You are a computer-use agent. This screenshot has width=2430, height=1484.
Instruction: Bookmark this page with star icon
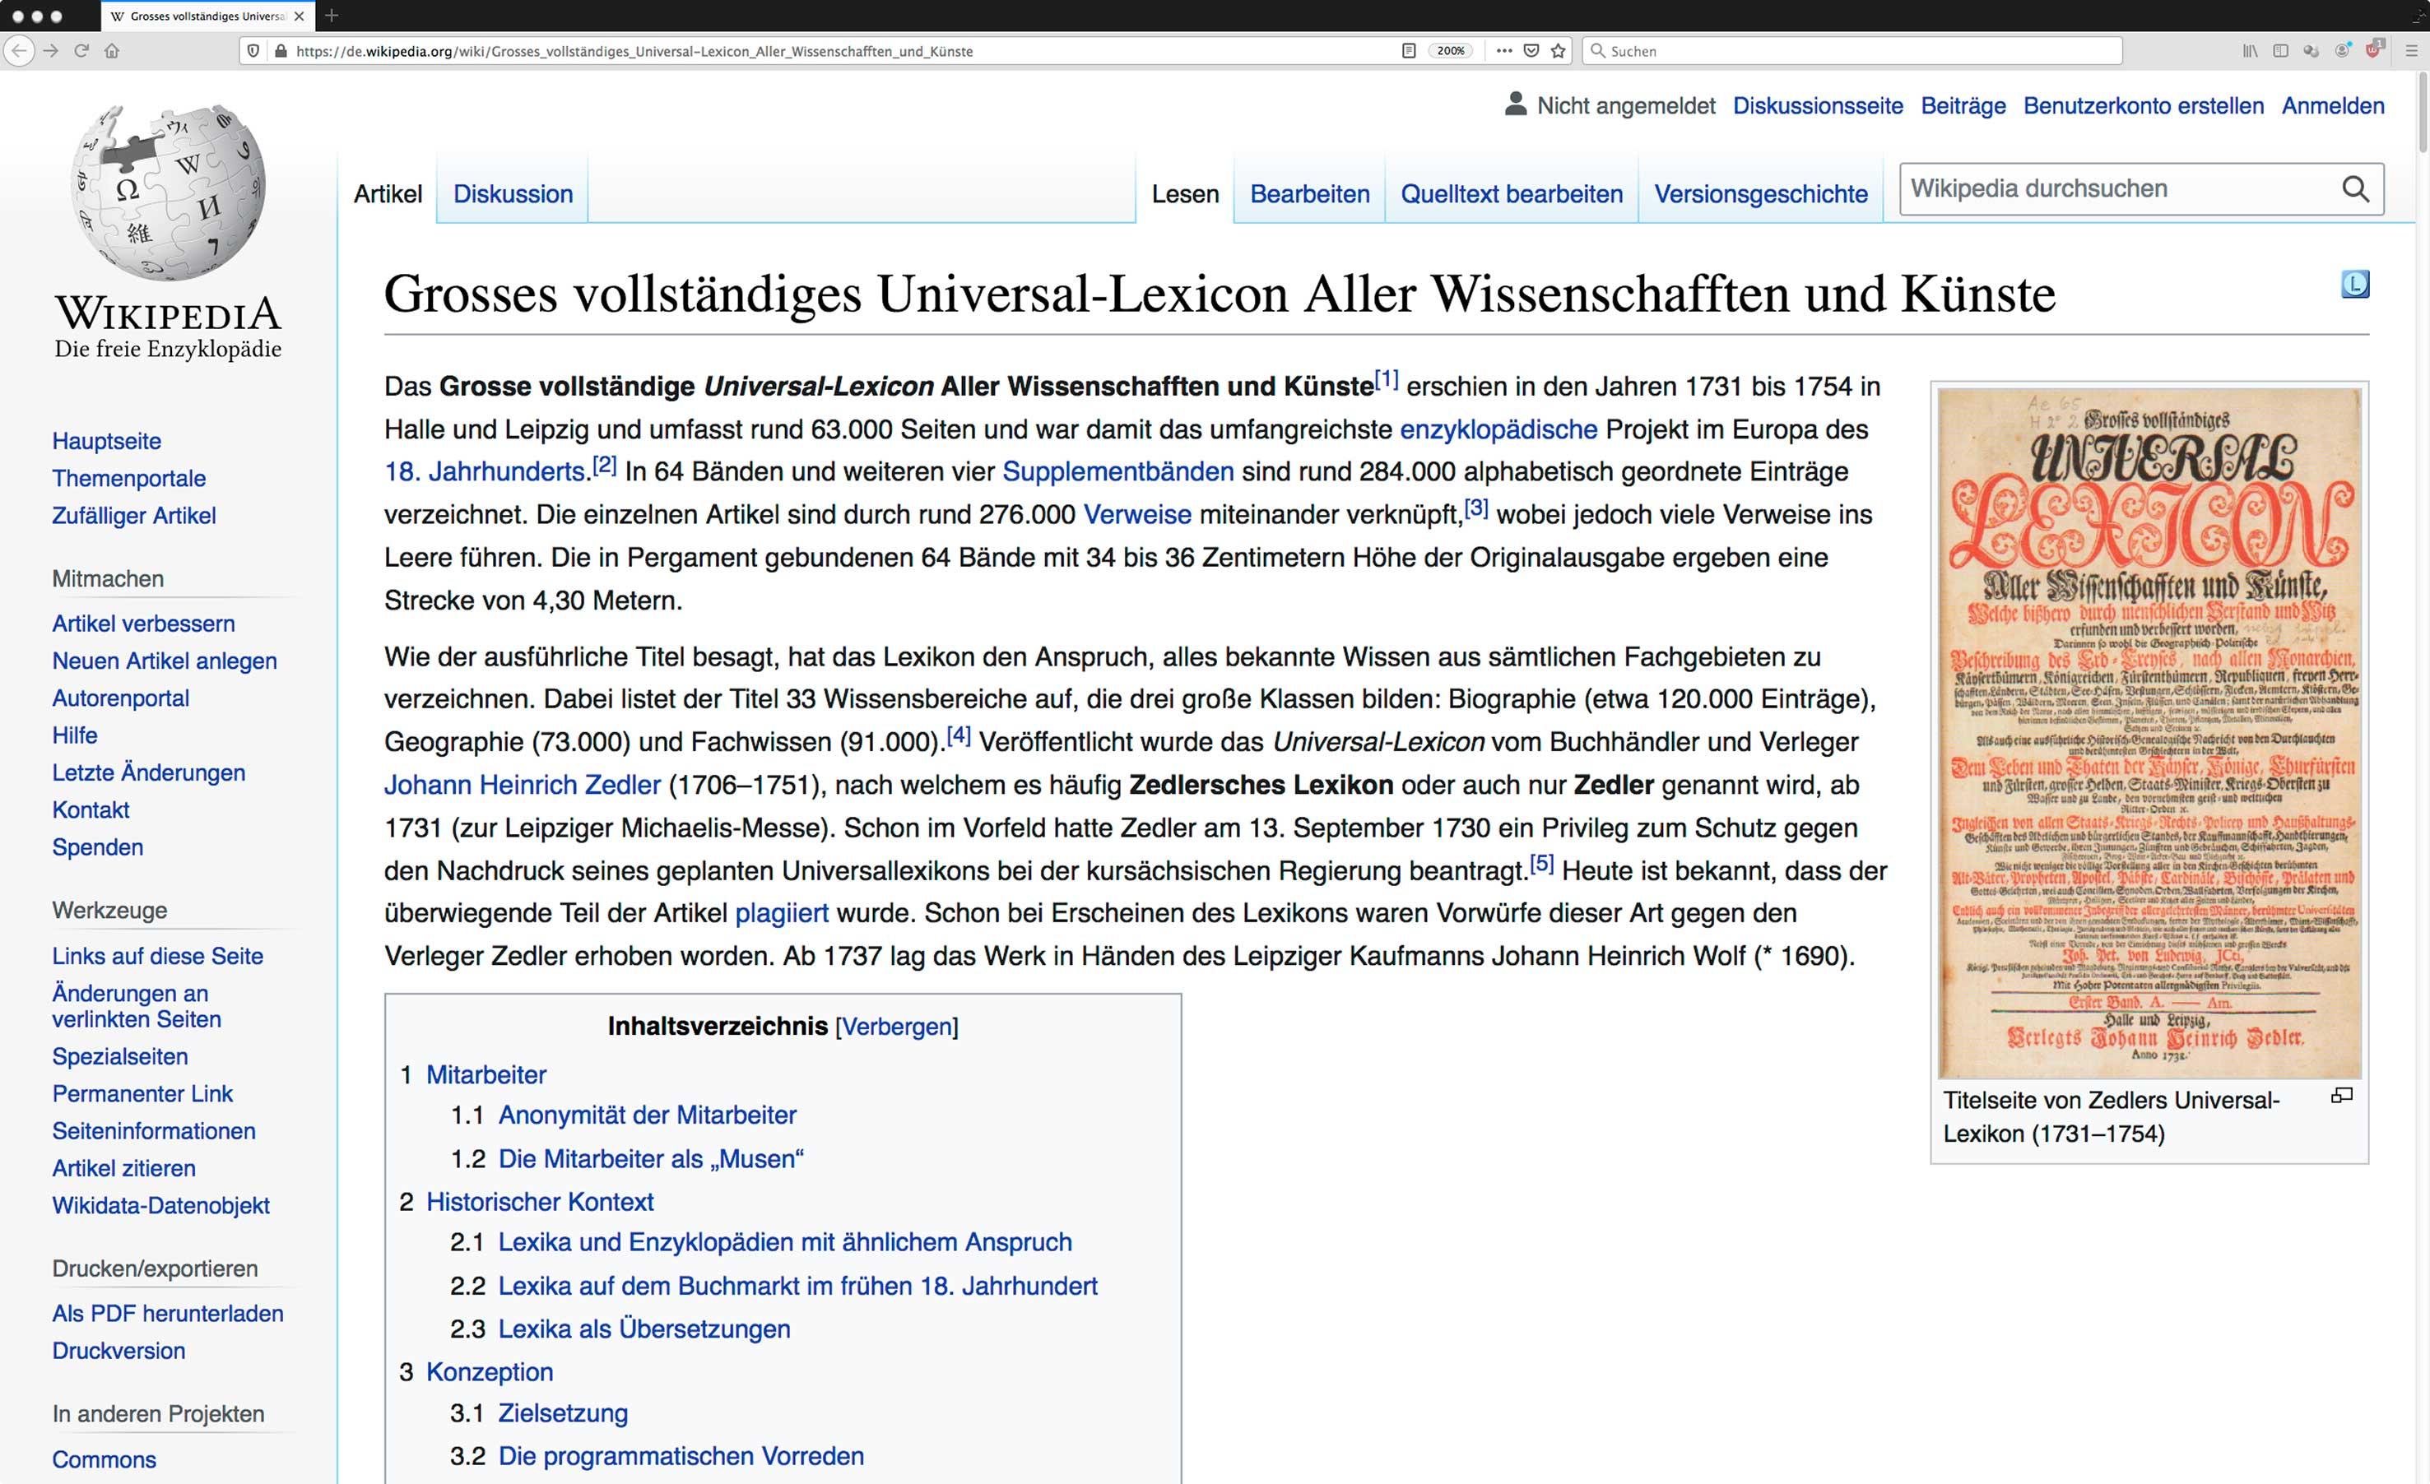coord(1559,50)
